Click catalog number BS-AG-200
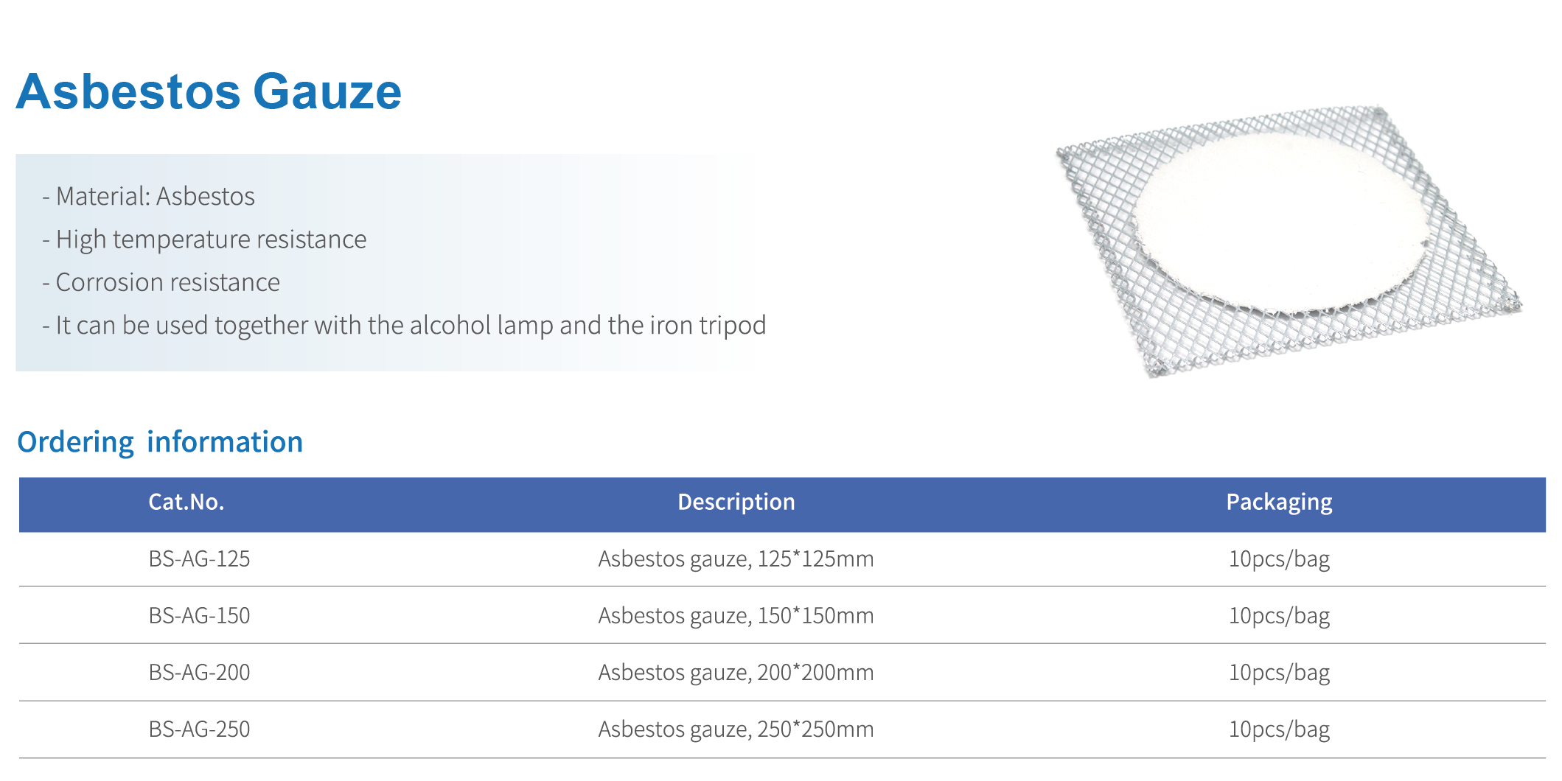 click(199, 673)
